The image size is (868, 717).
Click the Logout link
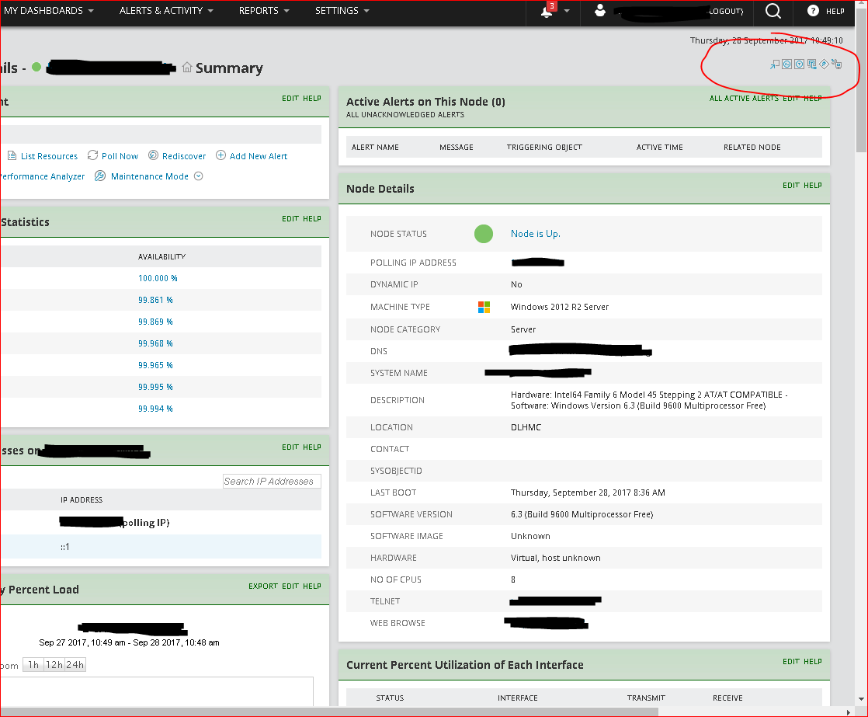click(x=726, y=11)
